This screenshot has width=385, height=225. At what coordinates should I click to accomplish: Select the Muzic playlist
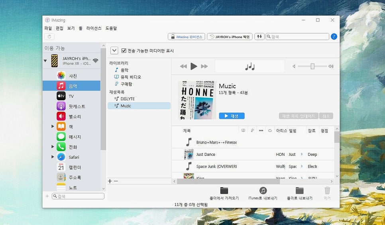139,106
